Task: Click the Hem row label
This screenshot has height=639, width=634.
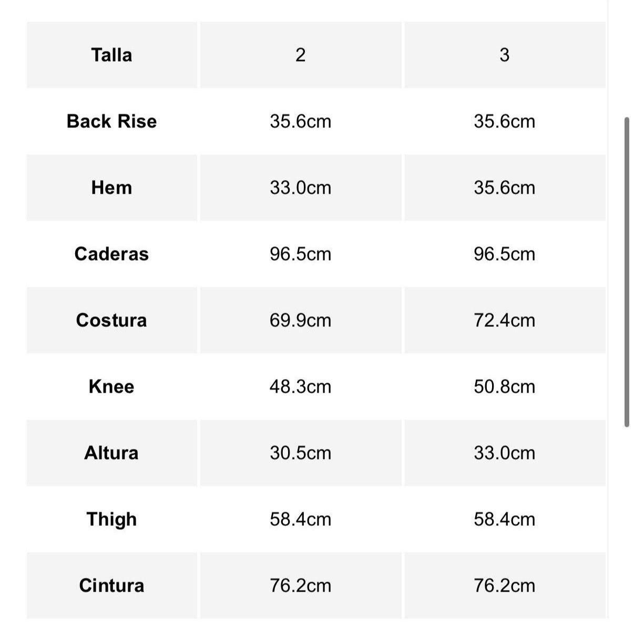Action: click(x=111, y=187)
